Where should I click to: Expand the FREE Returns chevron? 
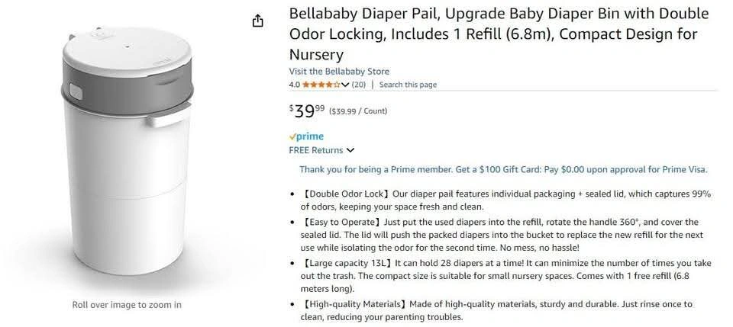(350, 150)
